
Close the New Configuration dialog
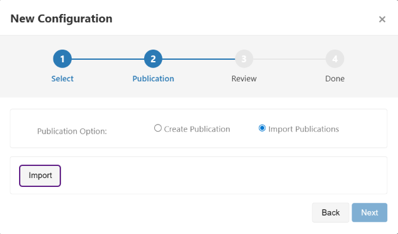pos(382,19)
